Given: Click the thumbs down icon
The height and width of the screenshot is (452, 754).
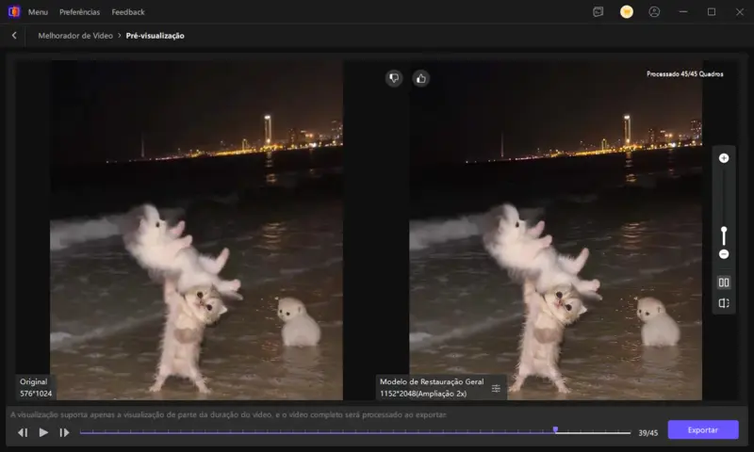Looking at the screenshot, I should (x=394, y=78).
